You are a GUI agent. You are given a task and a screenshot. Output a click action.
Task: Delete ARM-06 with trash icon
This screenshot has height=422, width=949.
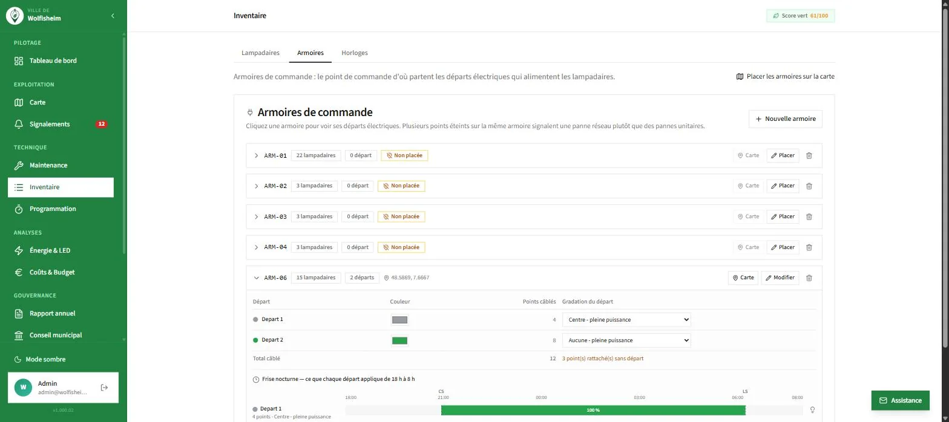click(x=809, y=278)
